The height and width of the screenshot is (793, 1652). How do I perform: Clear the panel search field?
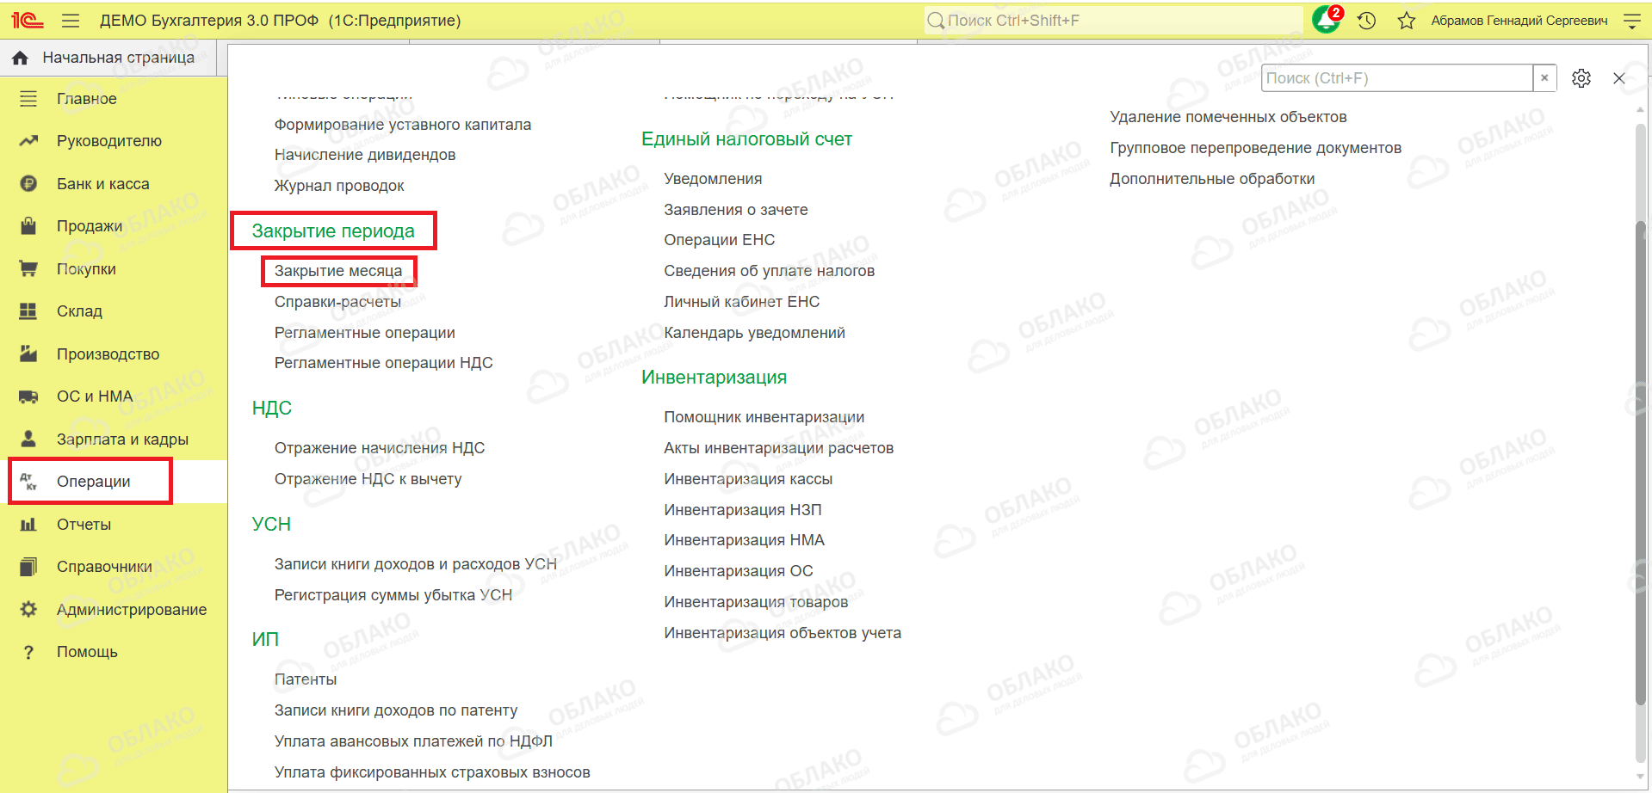[x=1544, y=77]
